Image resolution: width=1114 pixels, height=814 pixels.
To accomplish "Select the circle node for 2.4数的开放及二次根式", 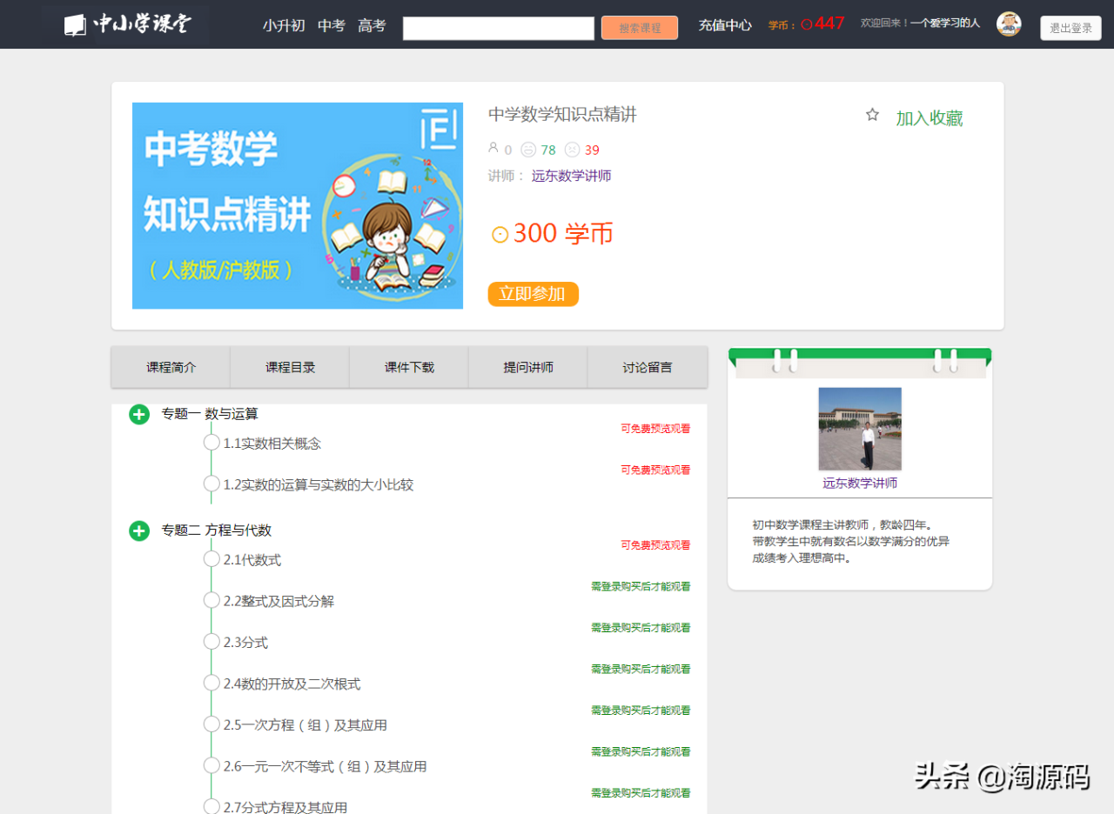I will (211, 683).
